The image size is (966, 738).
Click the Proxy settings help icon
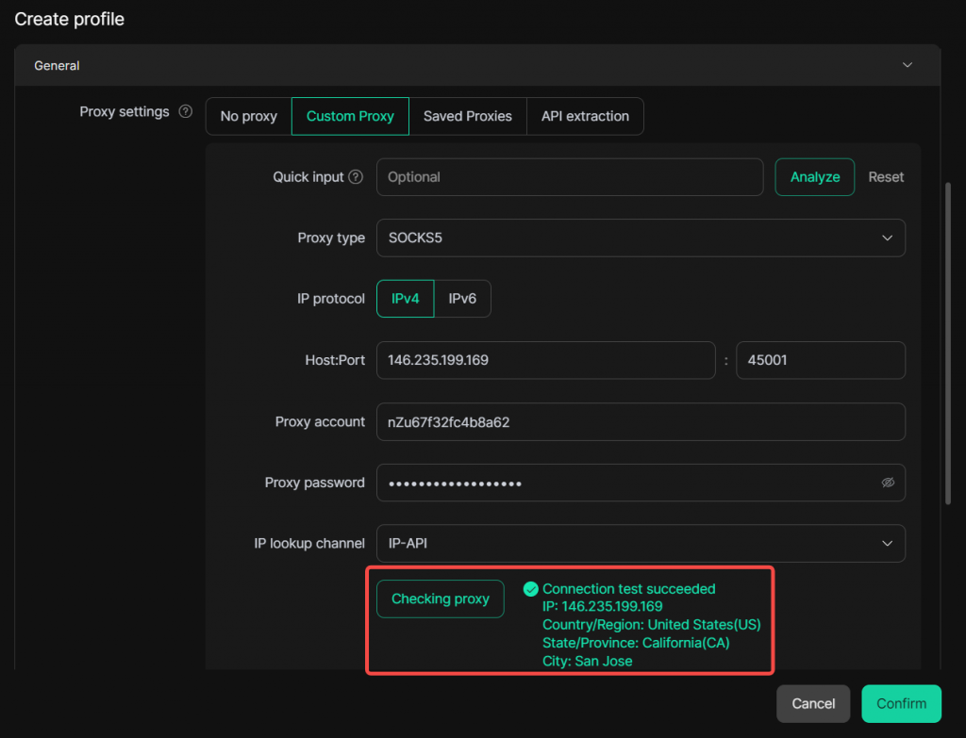185,112
